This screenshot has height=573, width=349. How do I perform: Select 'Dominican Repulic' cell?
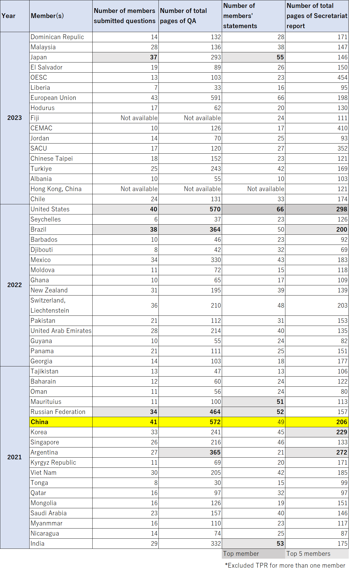point(61,37)
